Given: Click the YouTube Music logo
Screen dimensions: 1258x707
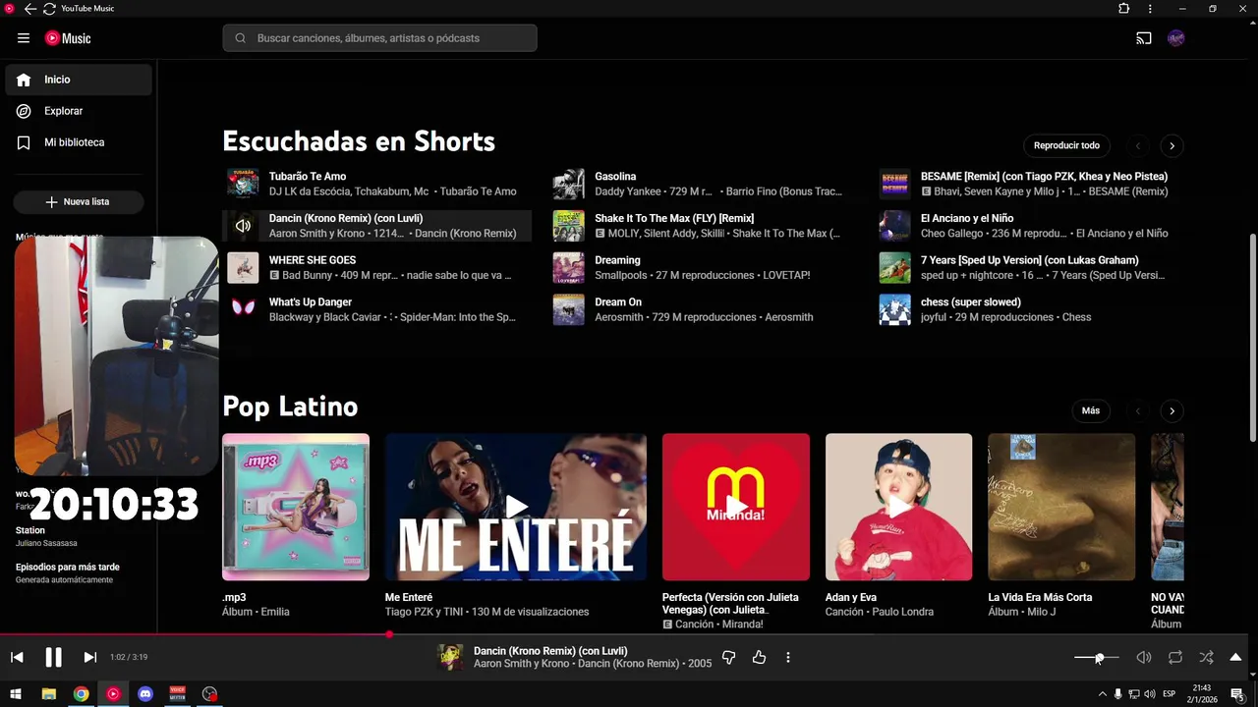Looking at the screenshot, I should pyautogui.click(x=68, y=38).
